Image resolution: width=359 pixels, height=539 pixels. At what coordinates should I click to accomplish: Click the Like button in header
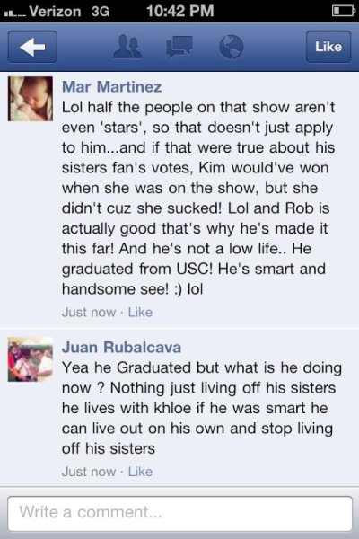tap(328, 47)
